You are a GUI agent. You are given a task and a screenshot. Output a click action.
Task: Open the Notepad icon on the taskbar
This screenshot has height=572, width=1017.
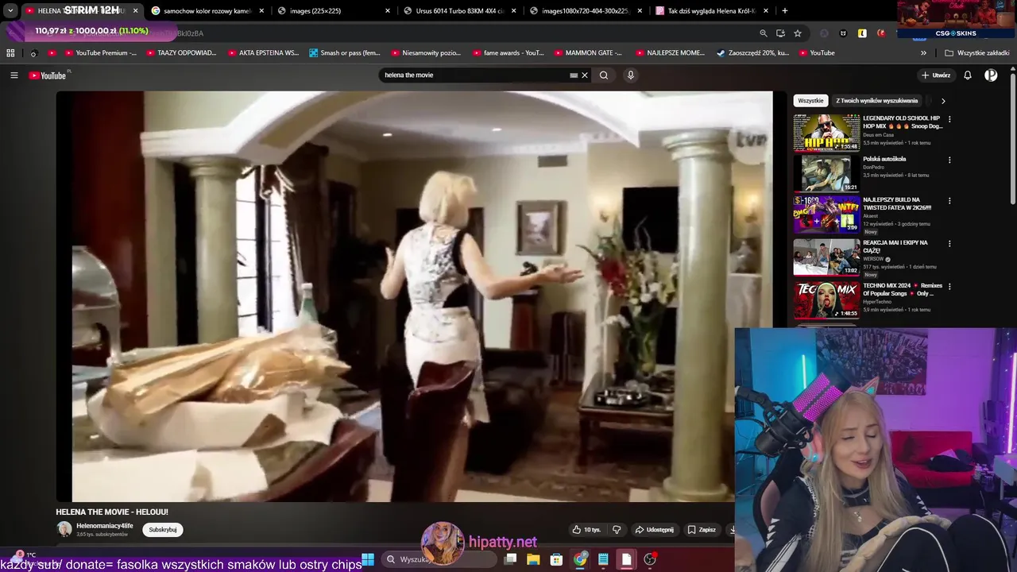(603, 559)
